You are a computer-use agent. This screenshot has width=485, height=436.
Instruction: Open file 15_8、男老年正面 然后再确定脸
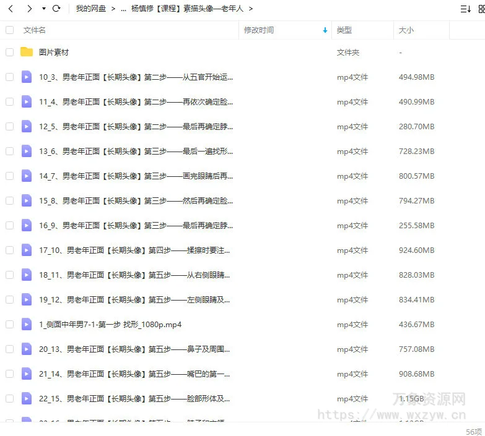[x=136, y=200]
